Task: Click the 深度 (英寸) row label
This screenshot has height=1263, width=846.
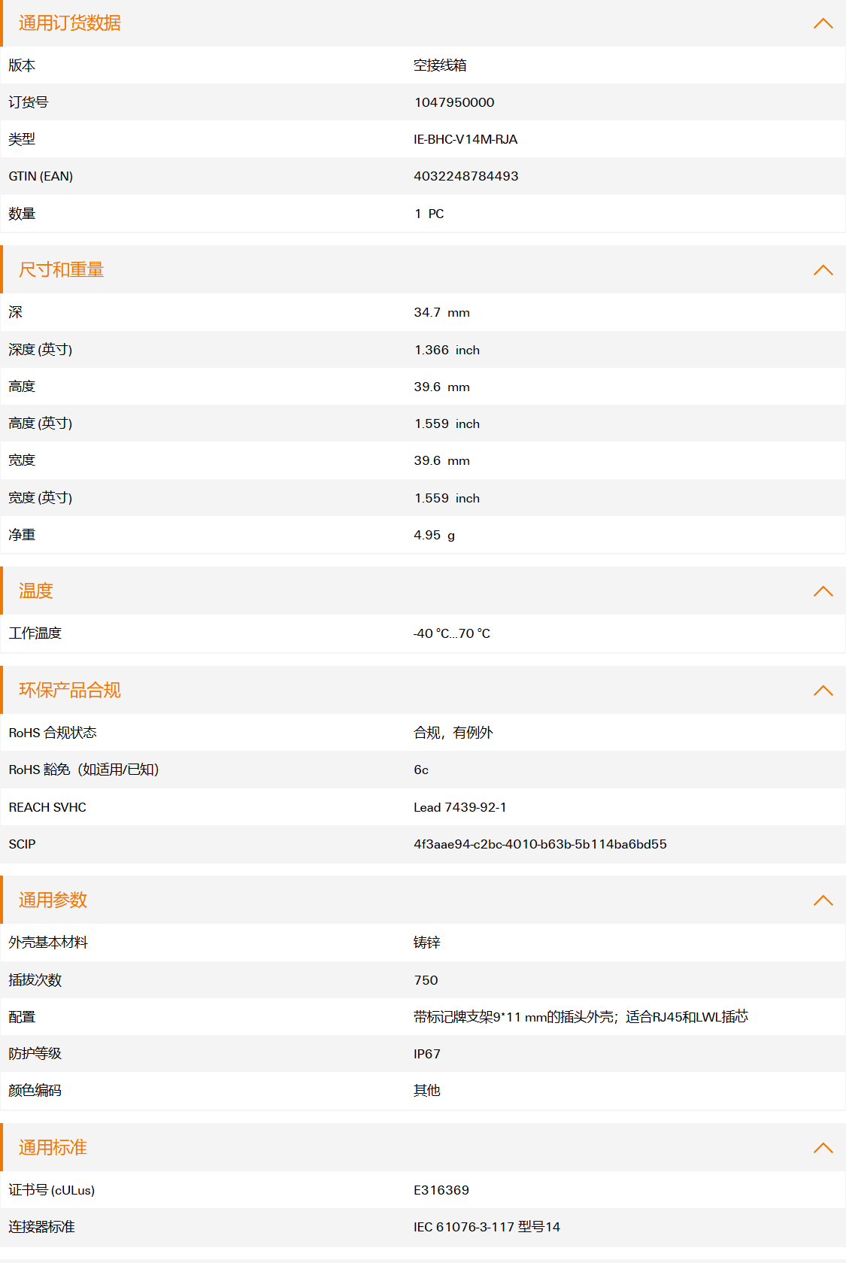Action: (x=41, y=350)
